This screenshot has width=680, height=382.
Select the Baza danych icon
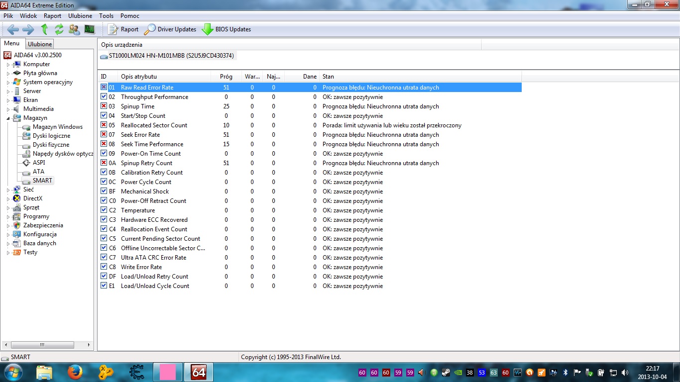17,243
